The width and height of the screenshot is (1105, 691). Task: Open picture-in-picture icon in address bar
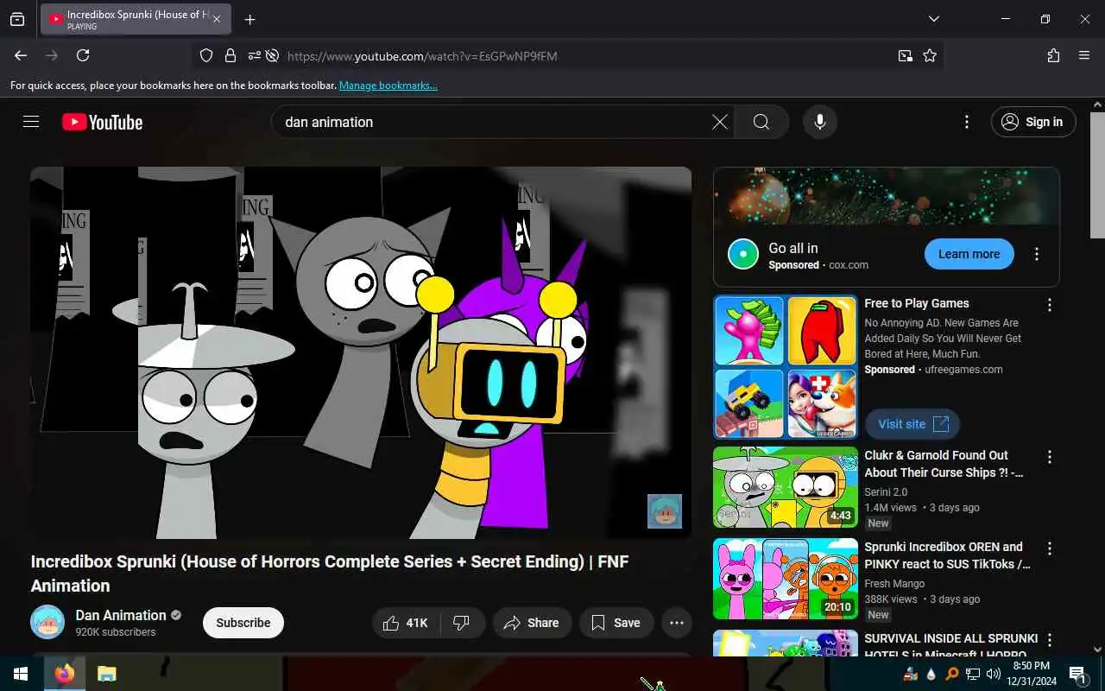(x=905, y=55)
